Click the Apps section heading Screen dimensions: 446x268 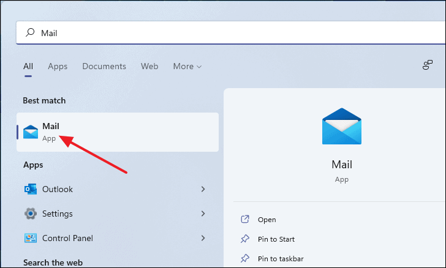point(33,165)
